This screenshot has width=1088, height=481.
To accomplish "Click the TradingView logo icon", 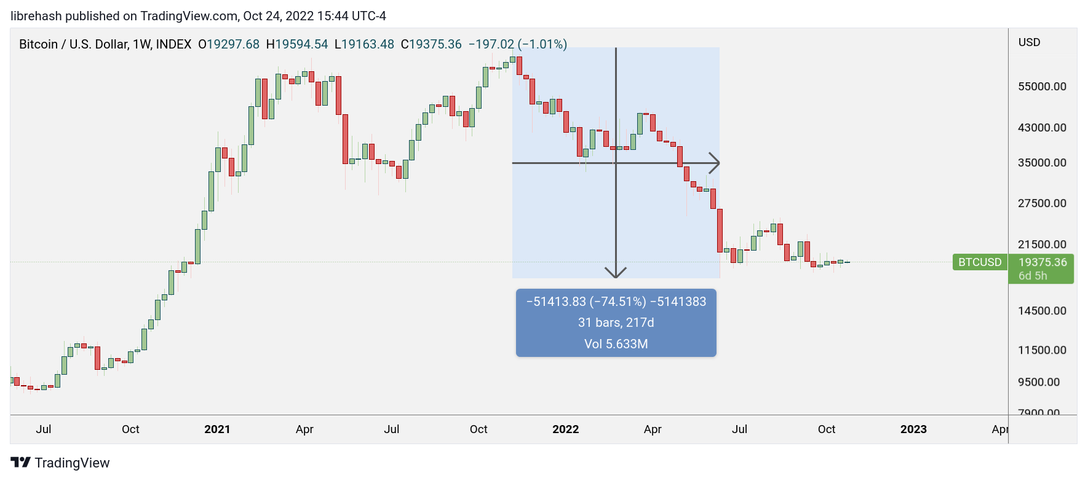I will point(20,463).
